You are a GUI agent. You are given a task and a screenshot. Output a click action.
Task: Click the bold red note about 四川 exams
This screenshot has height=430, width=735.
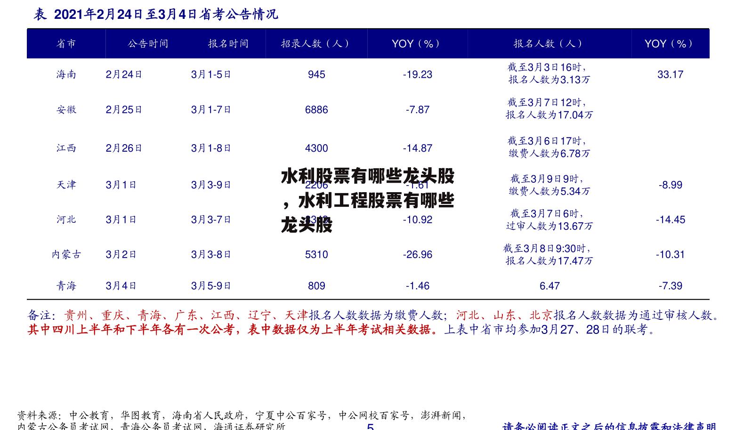pos(233,330)
